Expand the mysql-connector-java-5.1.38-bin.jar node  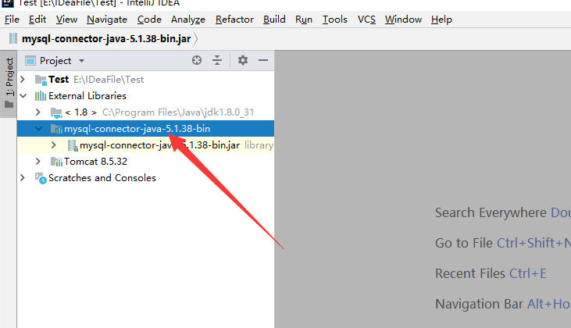click(x=54, y=145)
